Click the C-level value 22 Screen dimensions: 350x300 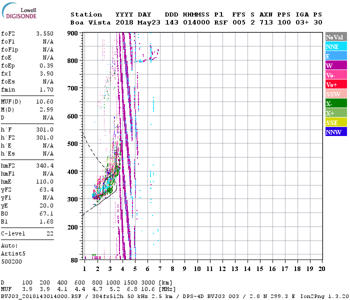pyautogui.click(x=50, y=233)
